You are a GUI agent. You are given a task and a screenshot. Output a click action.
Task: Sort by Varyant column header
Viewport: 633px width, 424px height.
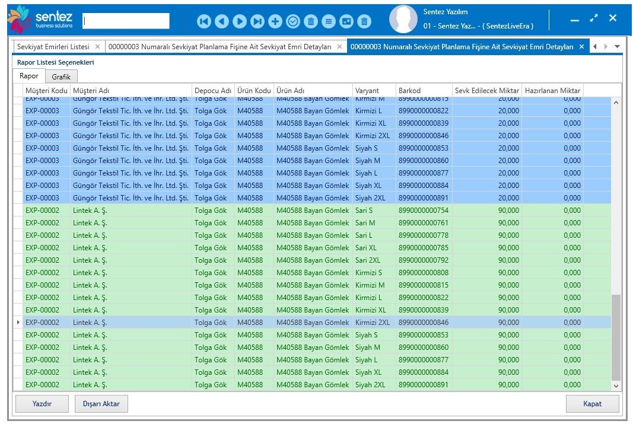pyautogui.click(x=374, y=91)
